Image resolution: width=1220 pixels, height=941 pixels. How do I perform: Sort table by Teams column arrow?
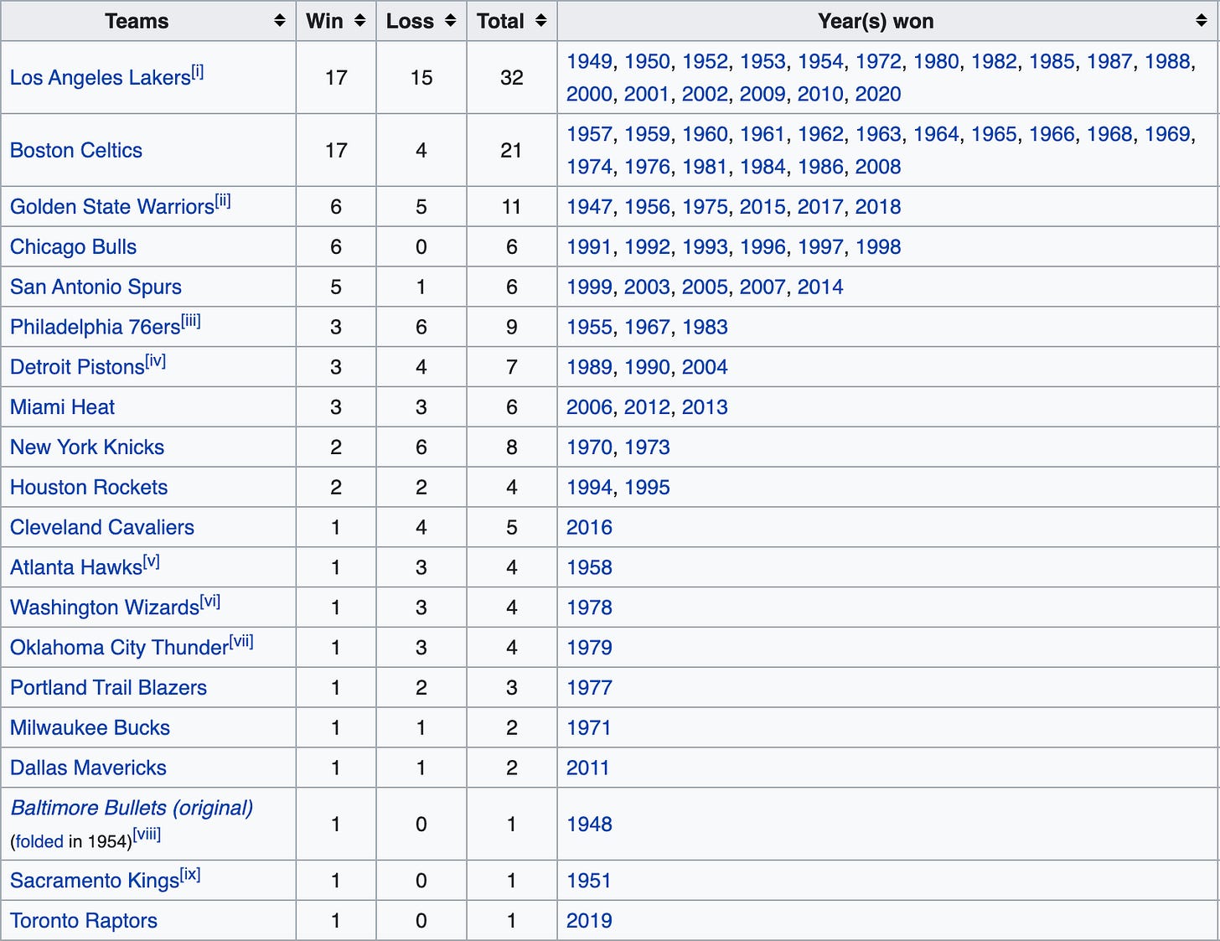[x=280, y=21]
